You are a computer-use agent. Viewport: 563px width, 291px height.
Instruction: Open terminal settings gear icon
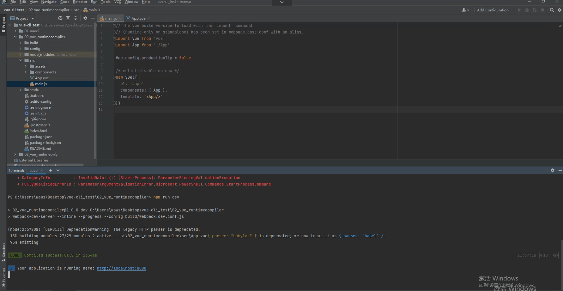(x=552, y=170)
